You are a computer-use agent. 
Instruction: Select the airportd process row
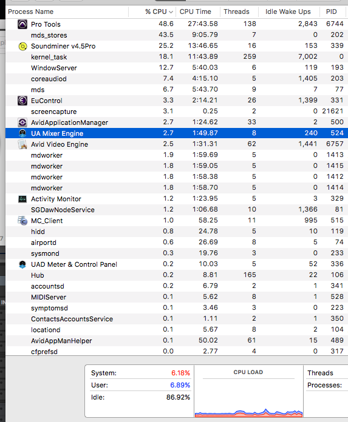[x=177, y=243]
